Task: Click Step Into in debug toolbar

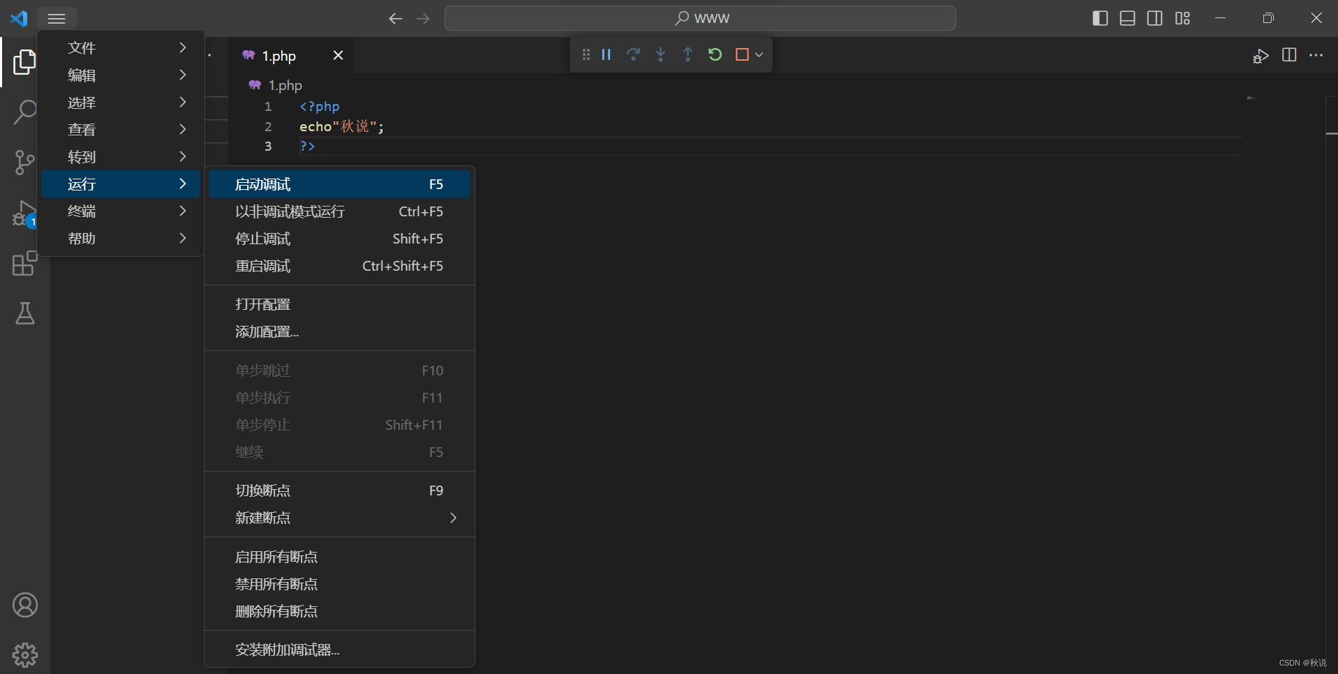Action: [660, 54]
